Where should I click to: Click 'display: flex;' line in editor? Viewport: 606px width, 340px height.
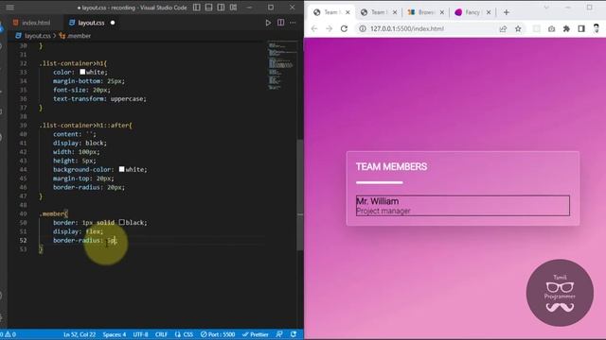(x=78, y=231)
